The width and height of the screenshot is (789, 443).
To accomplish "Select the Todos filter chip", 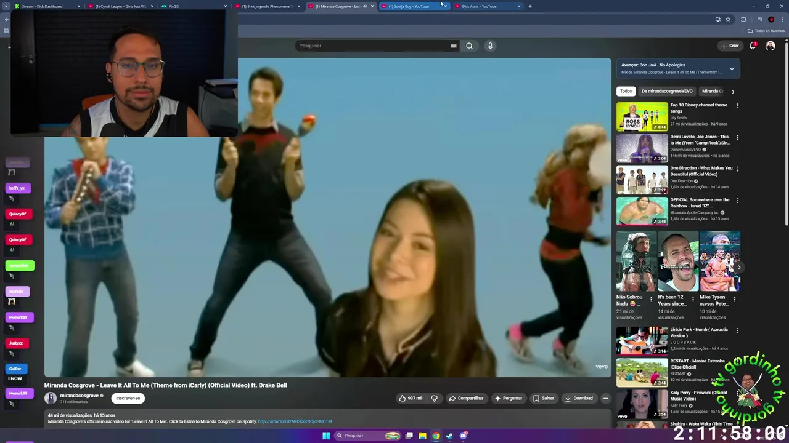I will (626, 91).
